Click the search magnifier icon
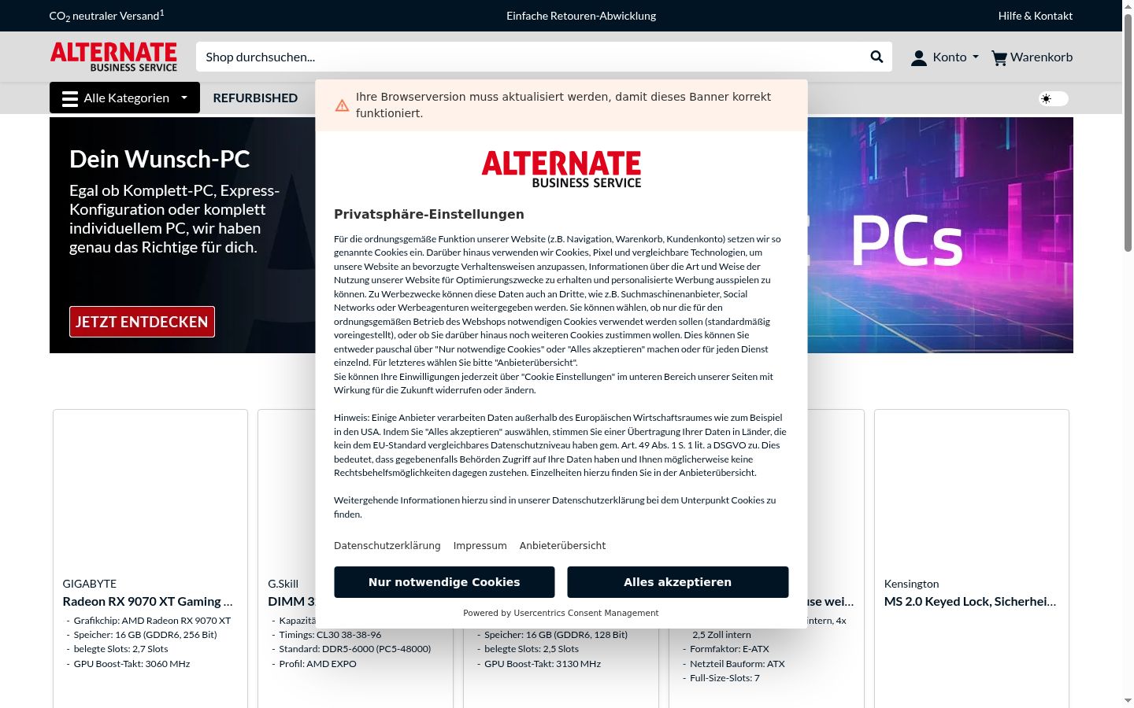 point(876,57)
